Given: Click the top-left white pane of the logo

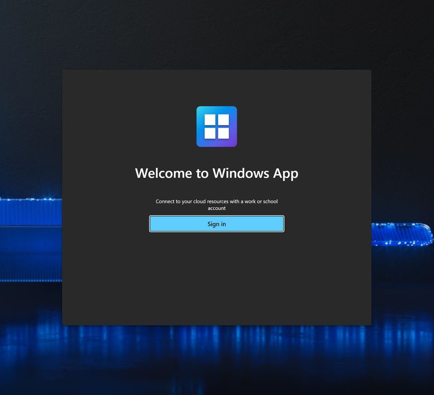Looking at the screenshot, I should [210, 120].
